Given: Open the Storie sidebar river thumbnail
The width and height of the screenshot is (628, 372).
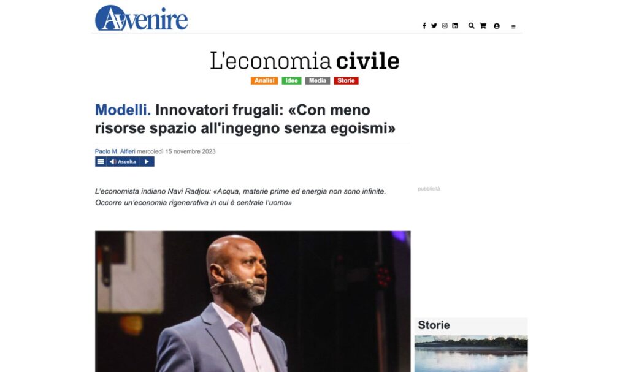Looking at the screenshot, I should coord(471,354).
